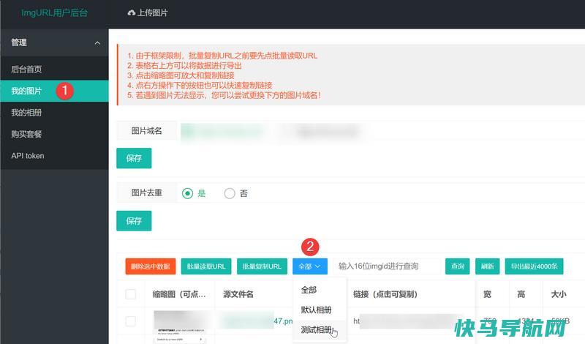Image resolution: width=585 pixels, height=344 pixels.
Task: Open API token in the sidebar
Action: pos(54,156)
